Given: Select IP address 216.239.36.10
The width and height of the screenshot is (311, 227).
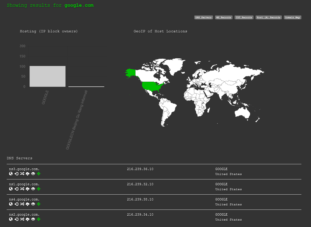Looking at the screenshot, I should 140,169.
